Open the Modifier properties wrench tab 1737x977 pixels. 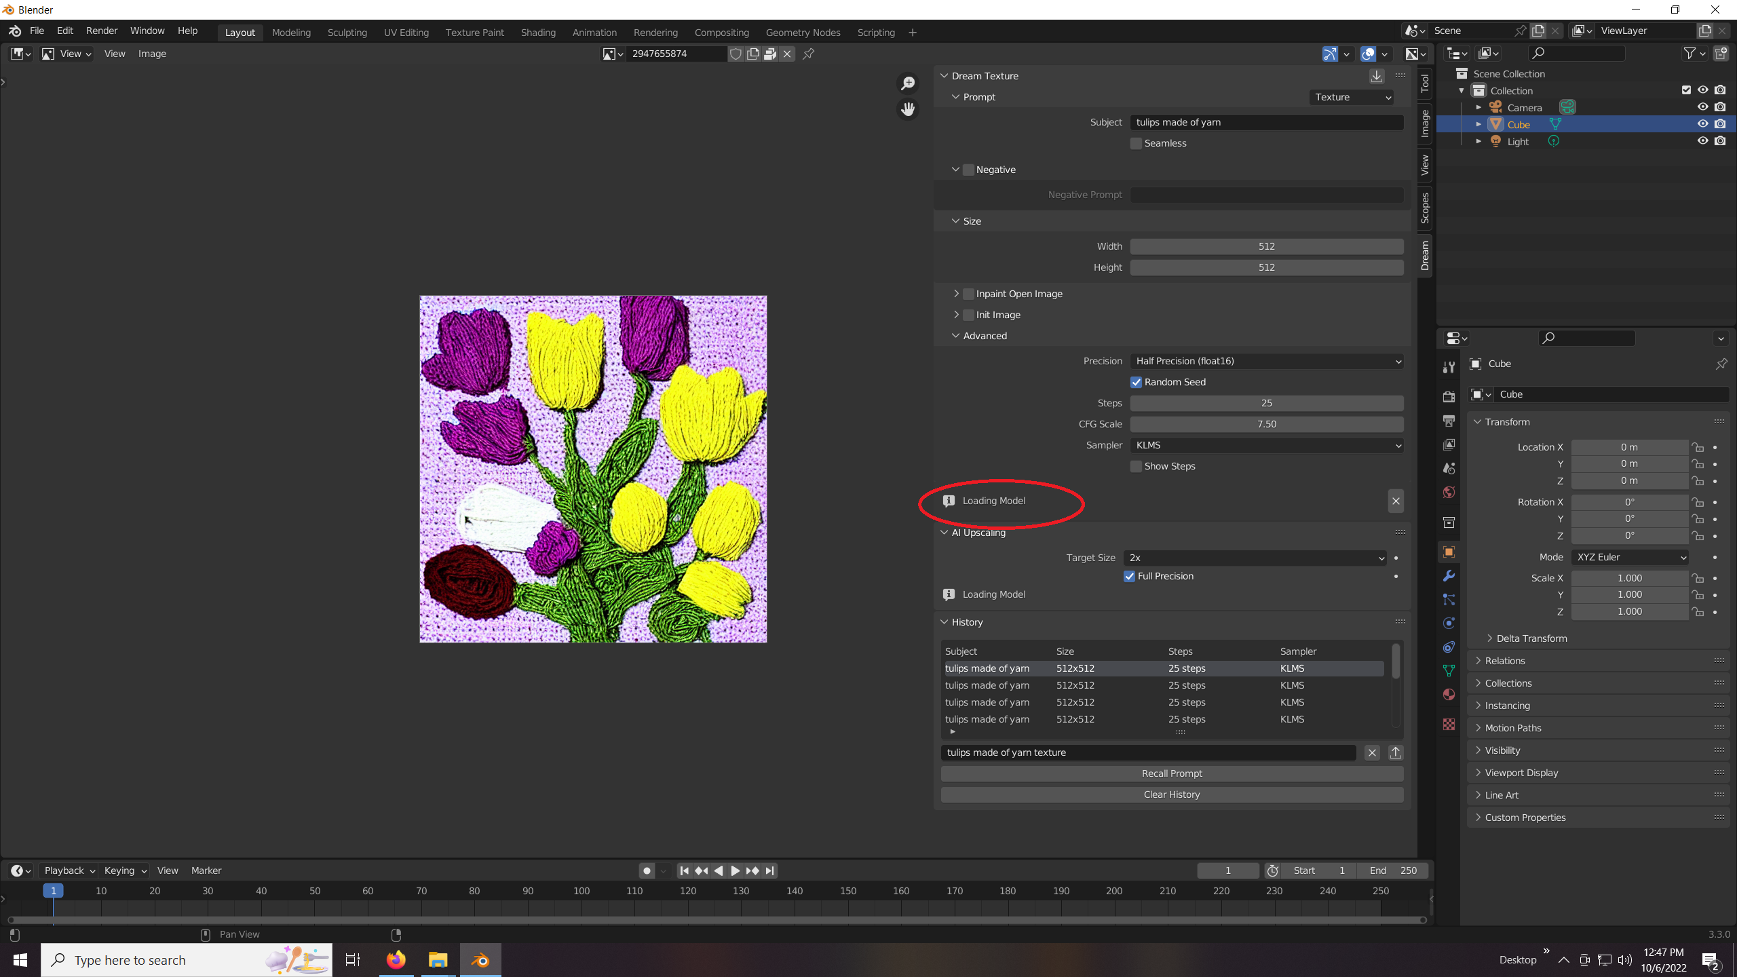click(x=1449, y=576)
